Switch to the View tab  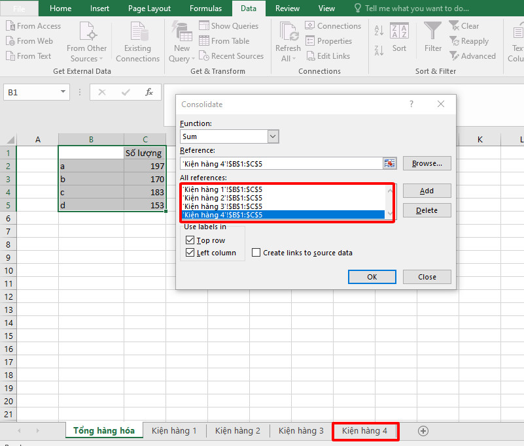[x=326, y=8]
